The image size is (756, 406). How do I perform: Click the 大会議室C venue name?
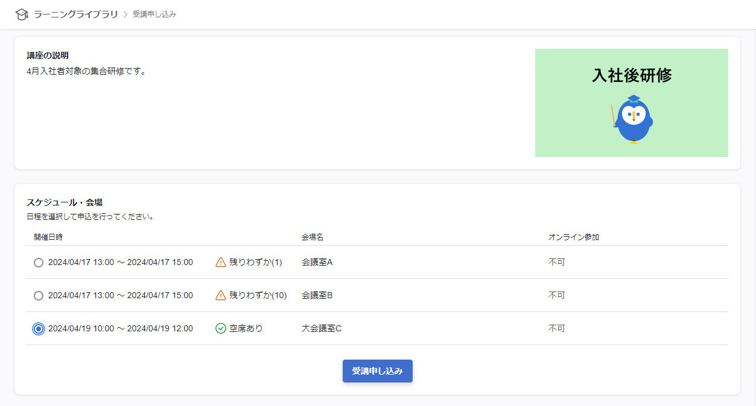322,328
